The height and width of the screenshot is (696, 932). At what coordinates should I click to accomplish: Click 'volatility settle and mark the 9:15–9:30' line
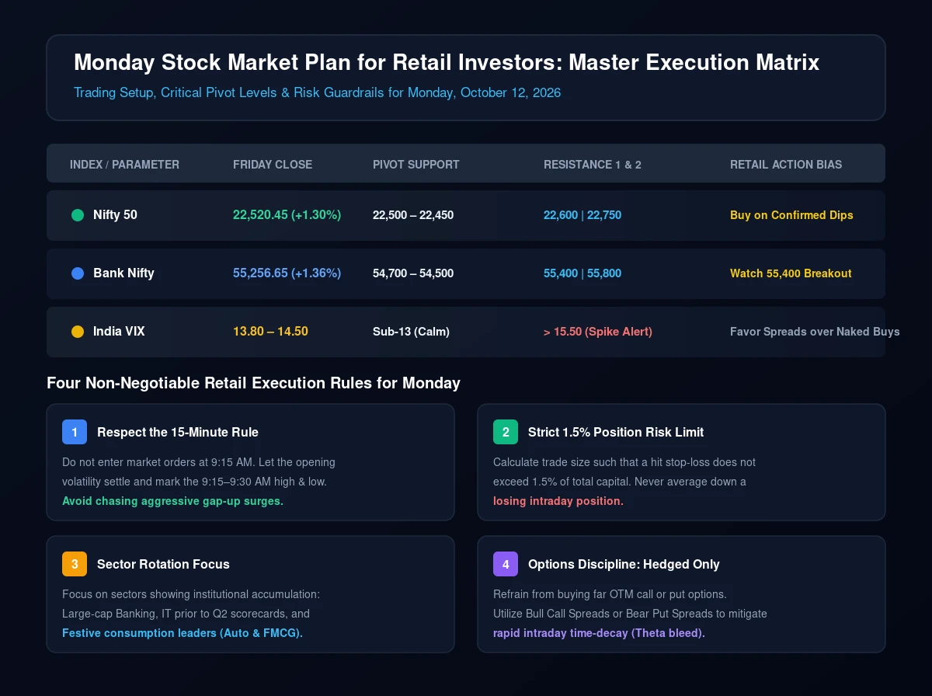tap(194, 482)
